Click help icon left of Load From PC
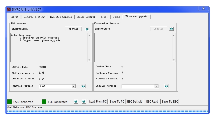This screenshot has width=215, height=119. pos(84,101)
